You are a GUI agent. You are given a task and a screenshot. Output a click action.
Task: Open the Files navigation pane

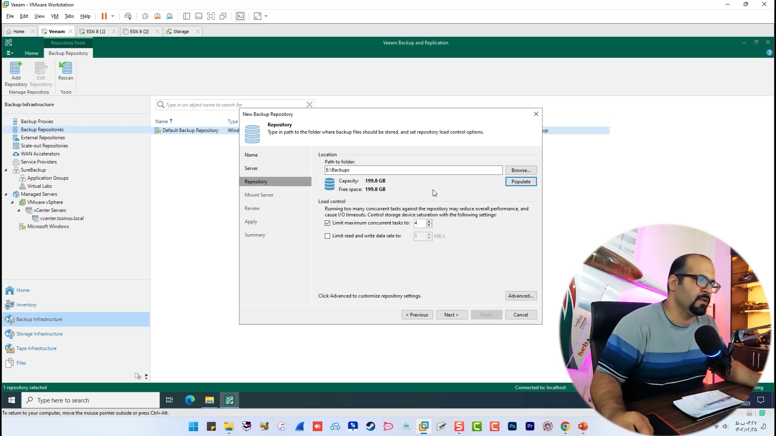(76, 363)
